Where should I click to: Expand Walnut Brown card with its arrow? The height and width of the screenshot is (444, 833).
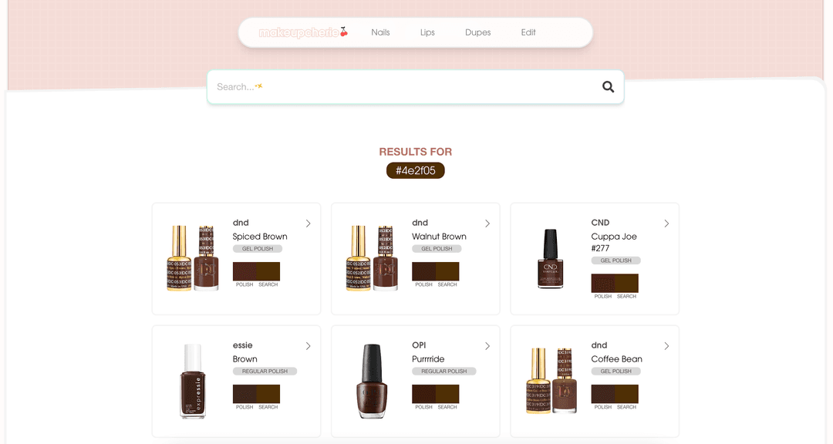487,224
